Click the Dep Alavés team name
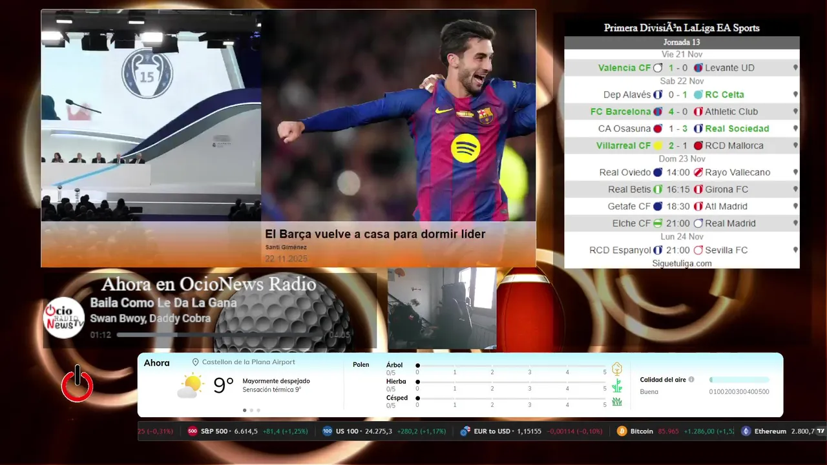This screenshot has height=465, width=827. [x=627, y=94]
